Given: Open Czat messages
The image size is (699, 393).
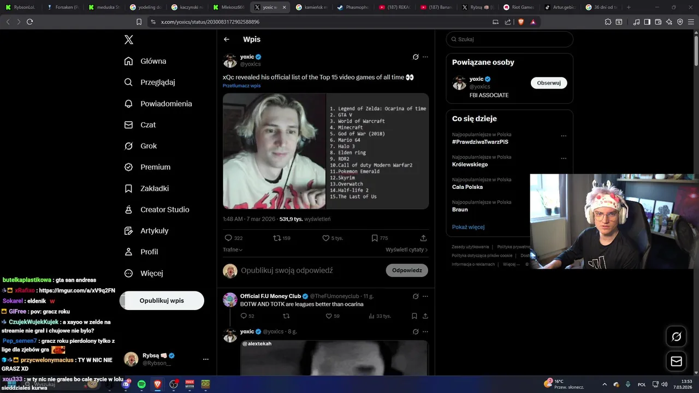Looking at the screenshot, I should tap(140, 125).
